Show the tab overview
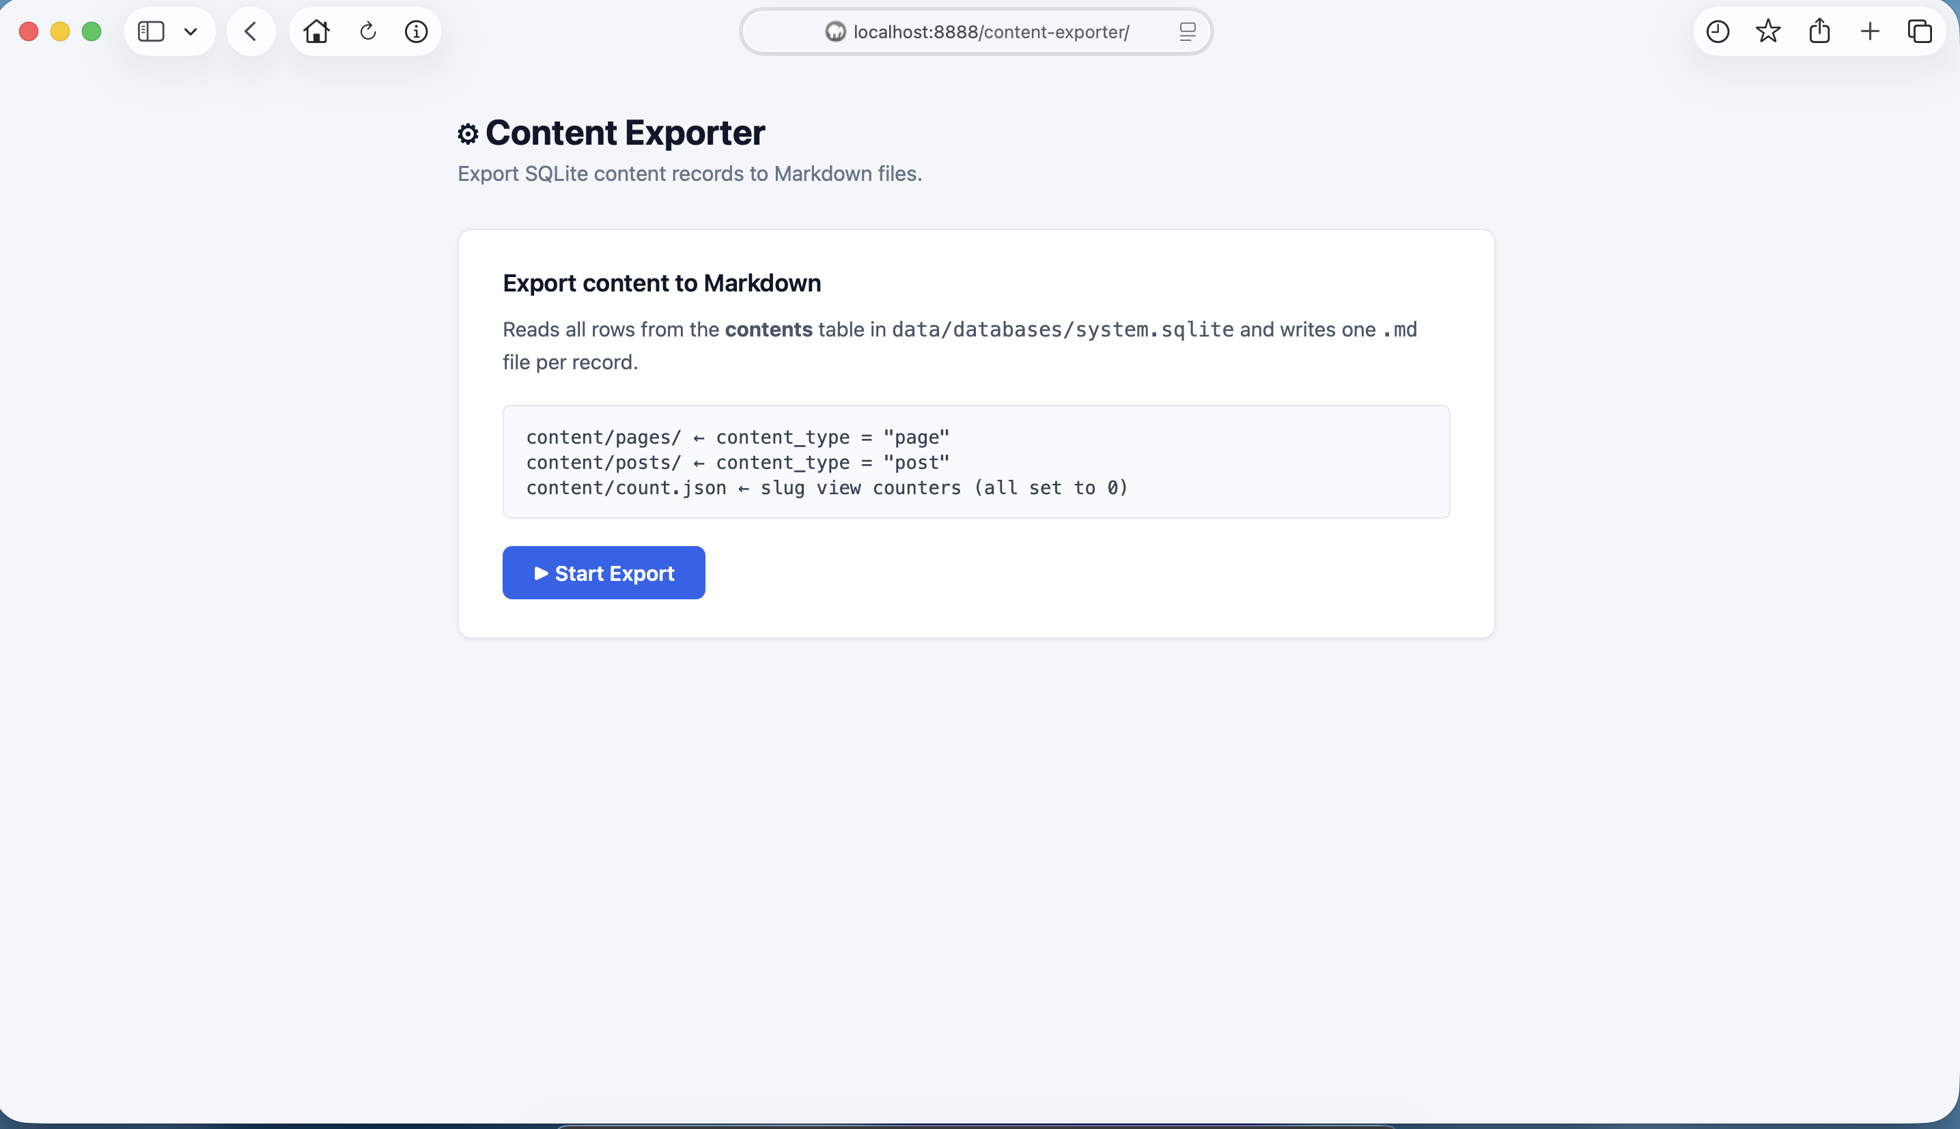This screenshot has height=1129, width=1960. point(1920,32)
